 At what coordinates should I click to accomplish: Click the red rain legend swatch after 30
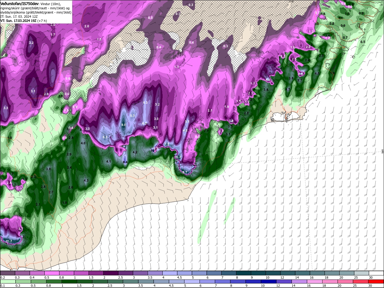(376, 281)
